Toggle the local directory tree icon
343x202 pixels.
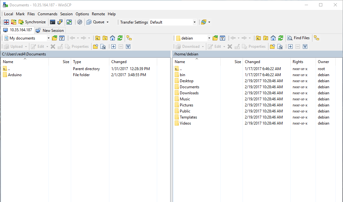(x=129, y=38)
